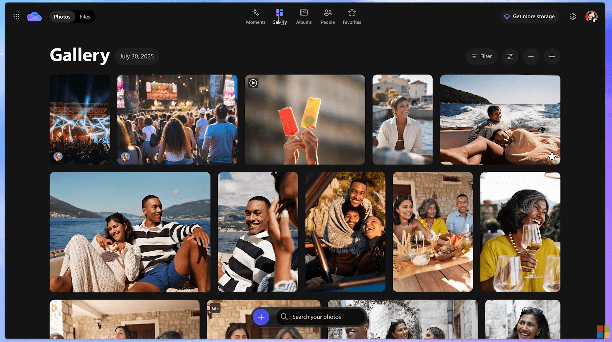Increase thumbnail size with plus button

click(x=552, y=57)
